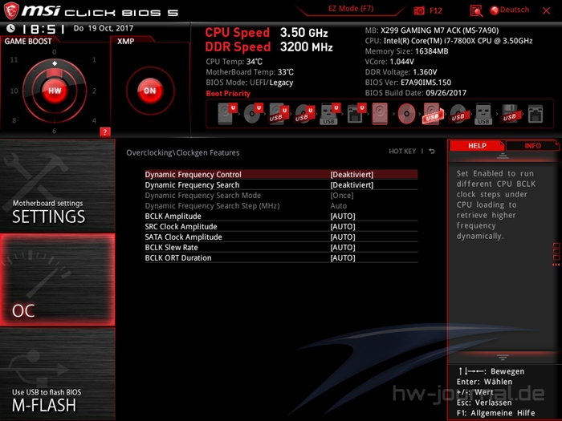Select the highlighted legacy hard disk boot icon

380,114
